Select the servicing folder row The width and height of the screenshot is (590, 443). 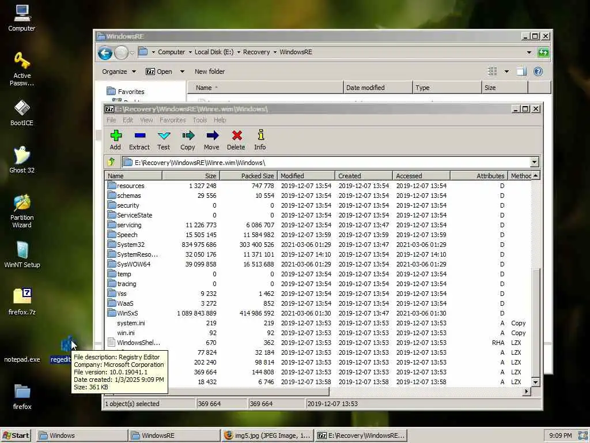click(318, 225)
